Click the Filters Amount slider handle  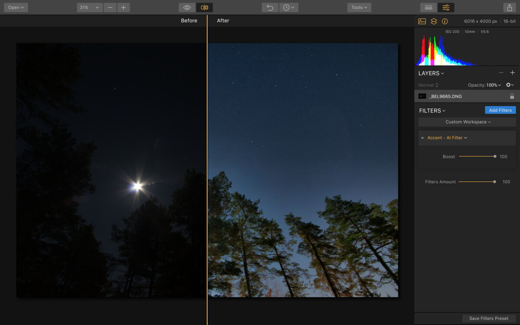tap(494, 182)
